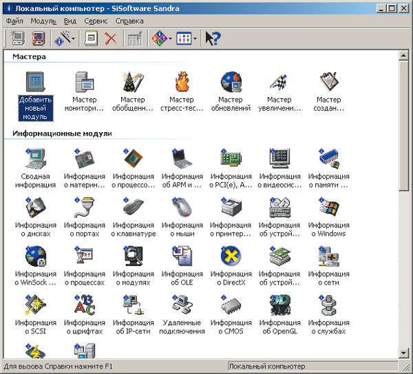
Task: Click the Мастера section heading
Action: [x=29, y=56]
